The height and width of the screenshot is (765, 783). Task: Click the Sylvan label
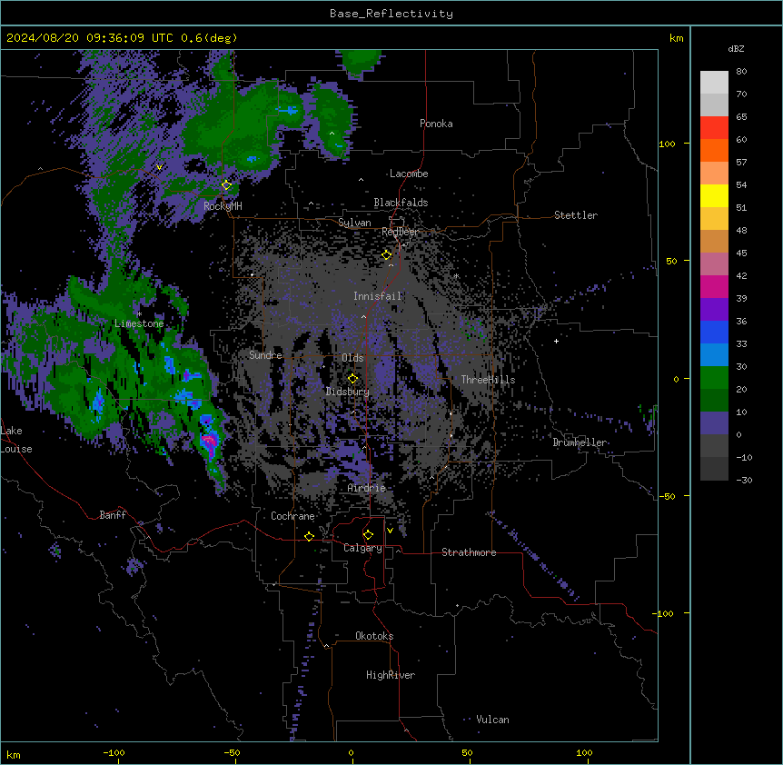354,223
